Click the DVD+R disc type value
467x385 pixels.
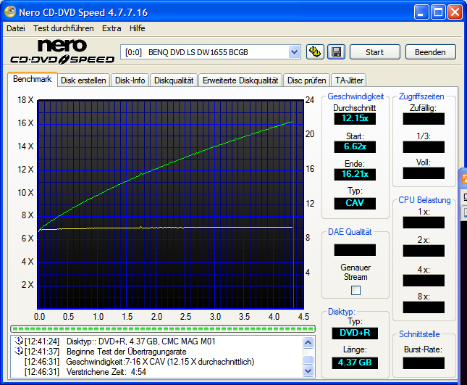click(355, 333)
